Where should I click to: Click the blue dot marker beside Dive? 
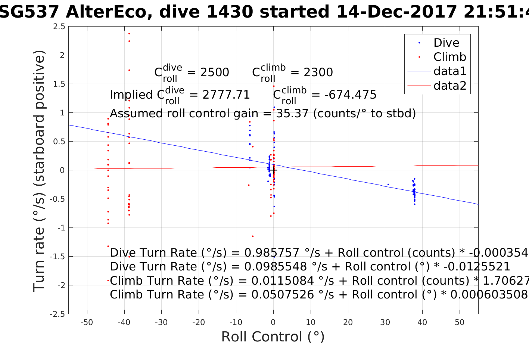419,43
